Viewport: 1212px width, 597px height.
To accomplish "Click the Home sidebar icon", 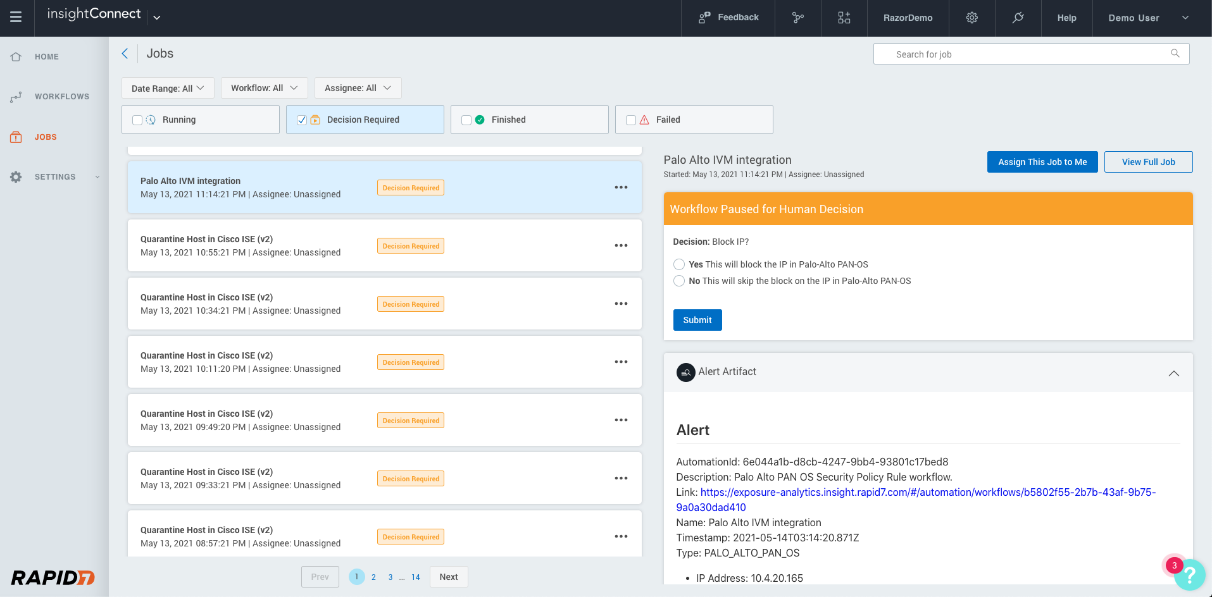I will click(16, 57).
